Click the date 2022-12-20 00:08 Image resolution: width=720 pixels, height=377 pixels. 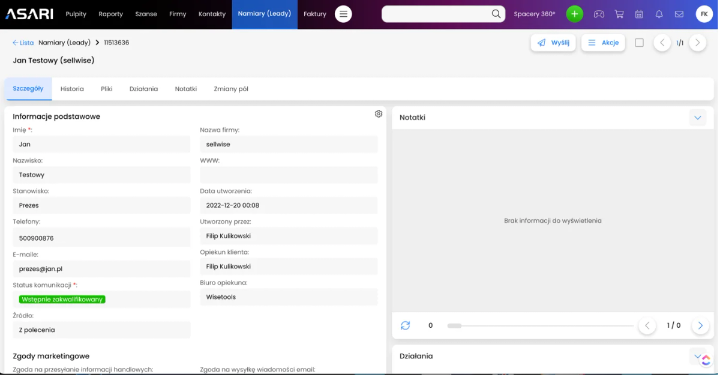tap(233, 205)
